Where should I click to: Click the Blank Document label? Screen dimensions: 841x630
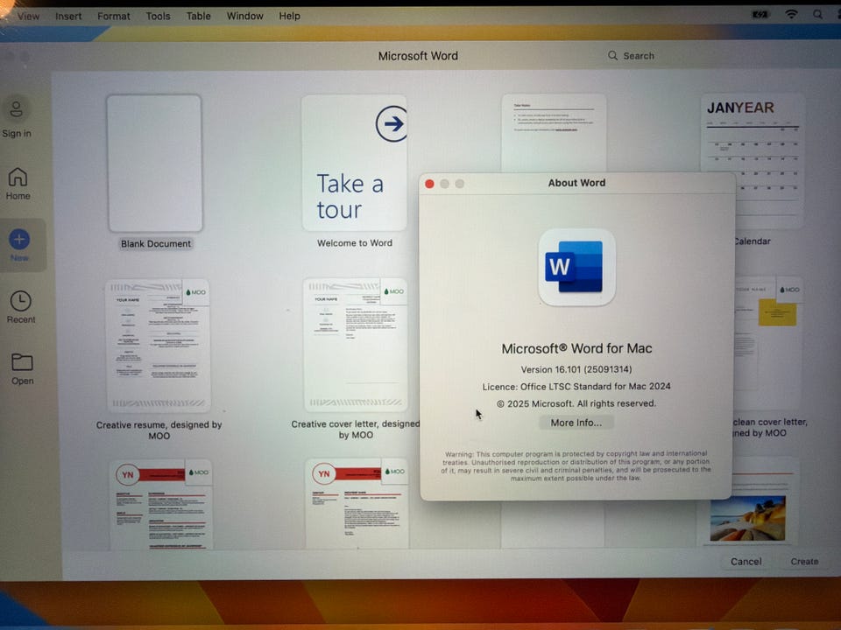156,244
